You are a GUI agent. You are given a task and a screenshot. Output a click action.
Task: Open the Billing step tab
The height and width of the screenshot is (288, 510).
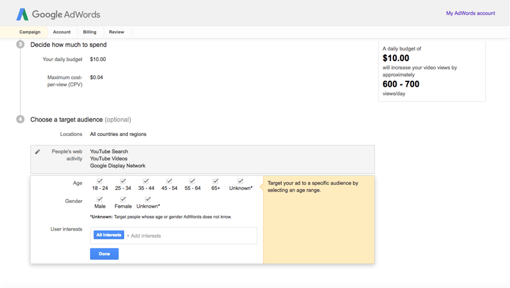coord(90,32)
